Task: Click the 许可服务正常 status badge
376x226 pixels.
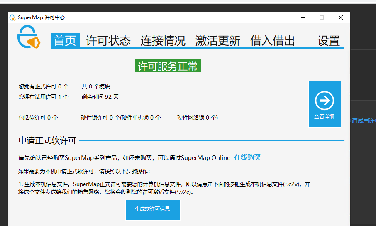Action: (x=168, y=66)
